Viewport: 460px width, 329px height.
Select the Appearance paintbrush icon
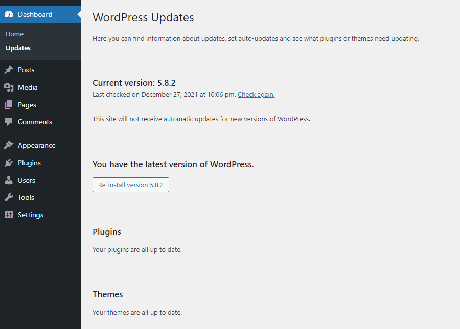coord(9,145)
